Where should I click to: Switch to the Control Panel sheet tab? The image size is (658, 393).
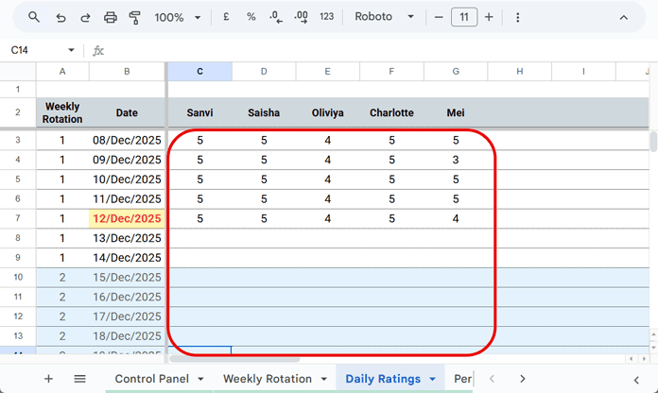152,379
